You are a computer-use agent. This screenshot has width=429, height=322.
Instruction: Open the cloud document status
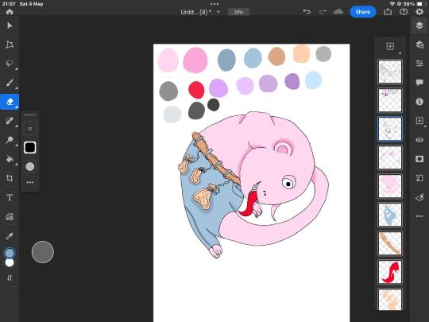[x=338, y=11]
